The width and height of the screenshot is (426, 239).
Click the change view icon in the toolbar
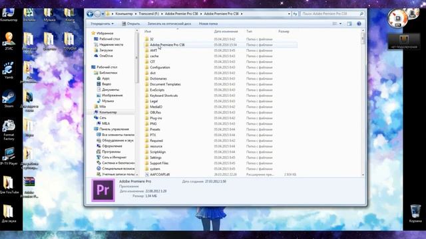335,24
